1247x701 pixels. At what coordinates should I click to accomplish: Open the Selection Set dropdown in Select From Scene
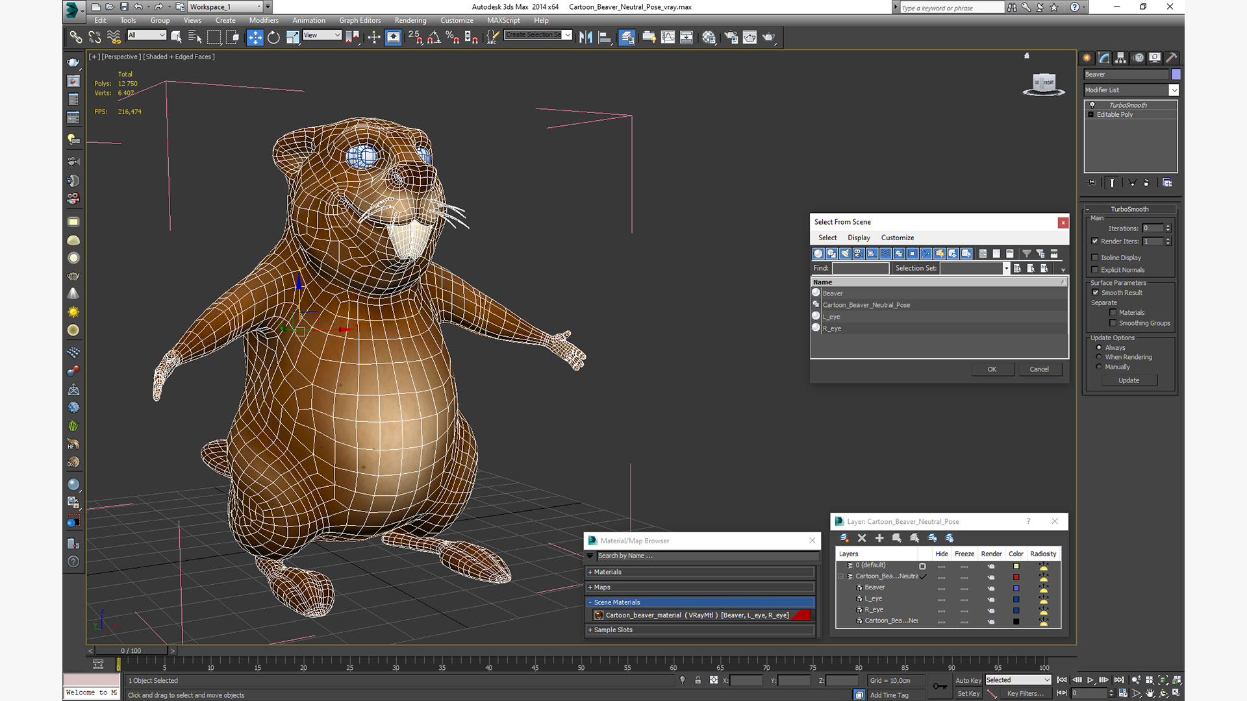click(x=1006, y=269)
